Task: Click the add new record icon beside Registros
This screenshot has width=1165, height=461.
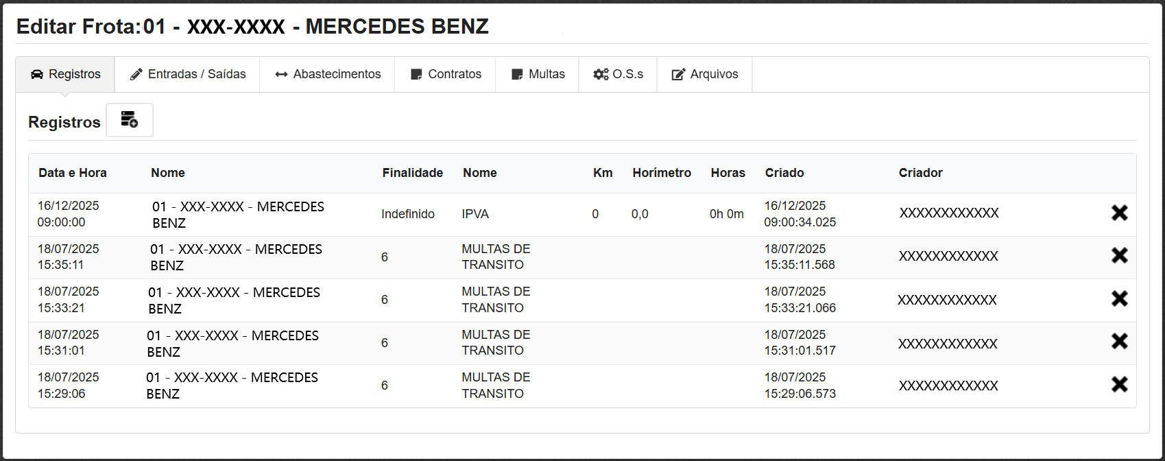Action: pyautogui.click(x=129, y=120)
